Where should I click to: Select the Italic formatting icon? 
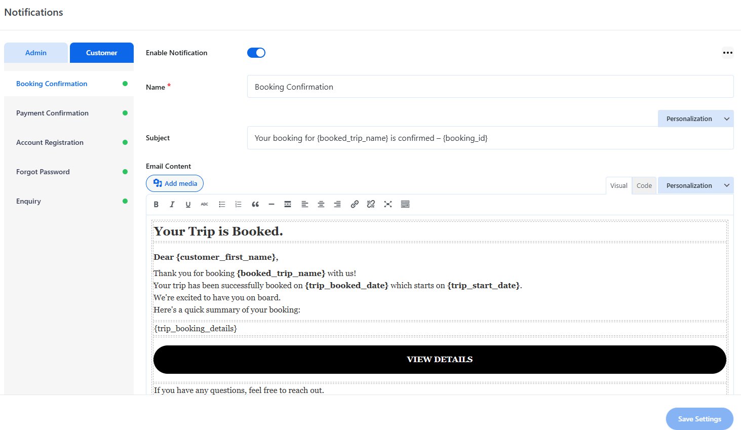tap(172, 204)
